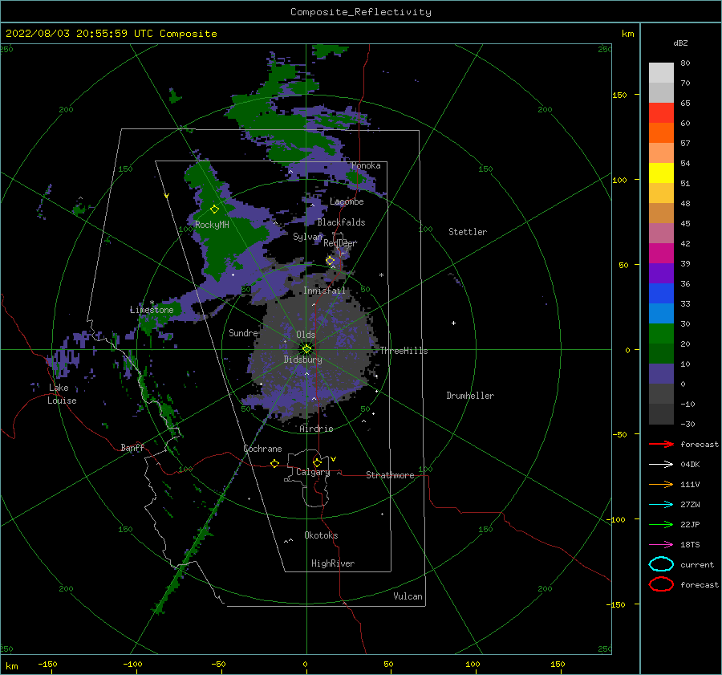Screen dimensions: 722x675
Task: Click the 'Stettler' map label
Action: (468, 232)
